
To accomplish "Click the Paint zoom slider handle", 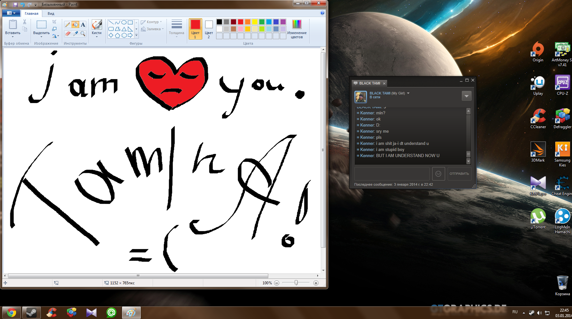I will click(296, 283).
